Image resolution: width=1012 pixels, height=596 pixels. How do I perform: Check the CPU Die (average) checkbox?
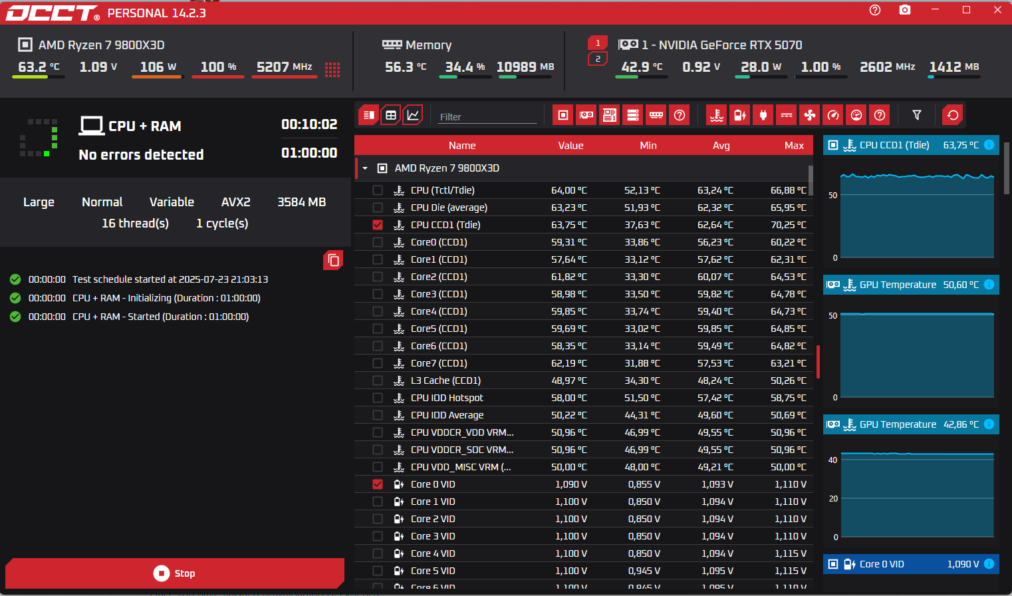pyautogui.click(x=378, y=208)
